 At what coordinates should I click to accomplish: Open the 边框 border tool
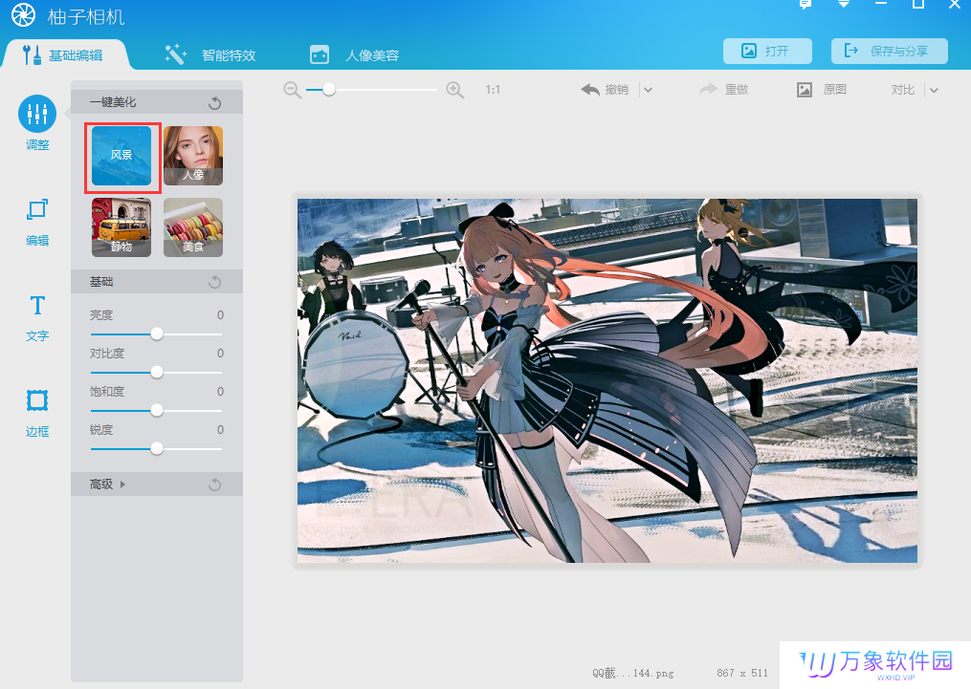click(37, 400)
